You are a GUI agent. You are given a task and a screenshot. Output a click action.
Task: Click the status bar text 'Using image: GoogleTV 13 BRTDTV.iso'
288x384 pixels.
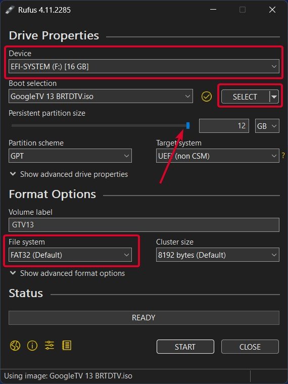tap(68, 376)
